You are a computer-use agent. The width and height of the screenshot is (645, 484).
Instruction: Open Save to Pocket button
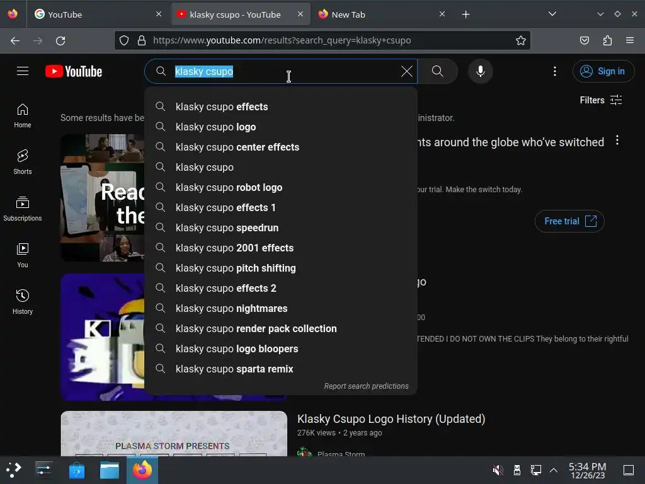click(584, 40)
